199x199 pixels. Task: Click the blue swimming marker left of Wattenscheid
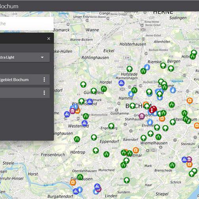67,114
